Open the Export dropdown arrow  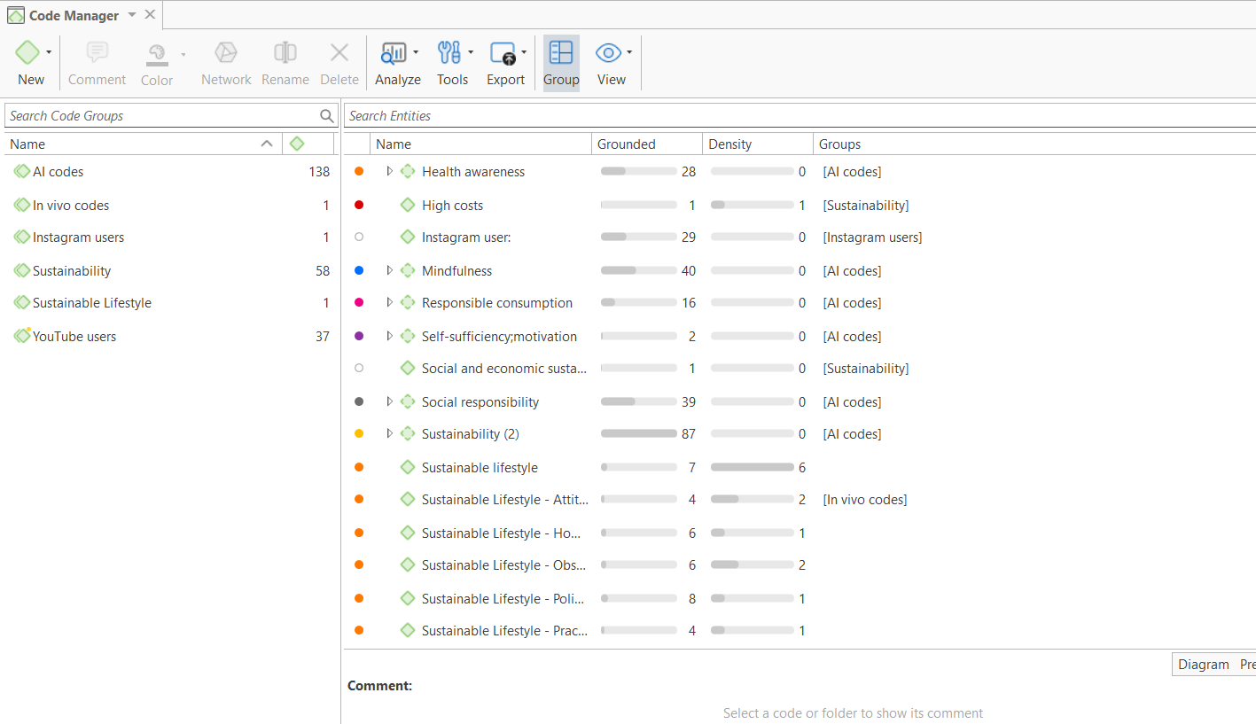[524, 53]
